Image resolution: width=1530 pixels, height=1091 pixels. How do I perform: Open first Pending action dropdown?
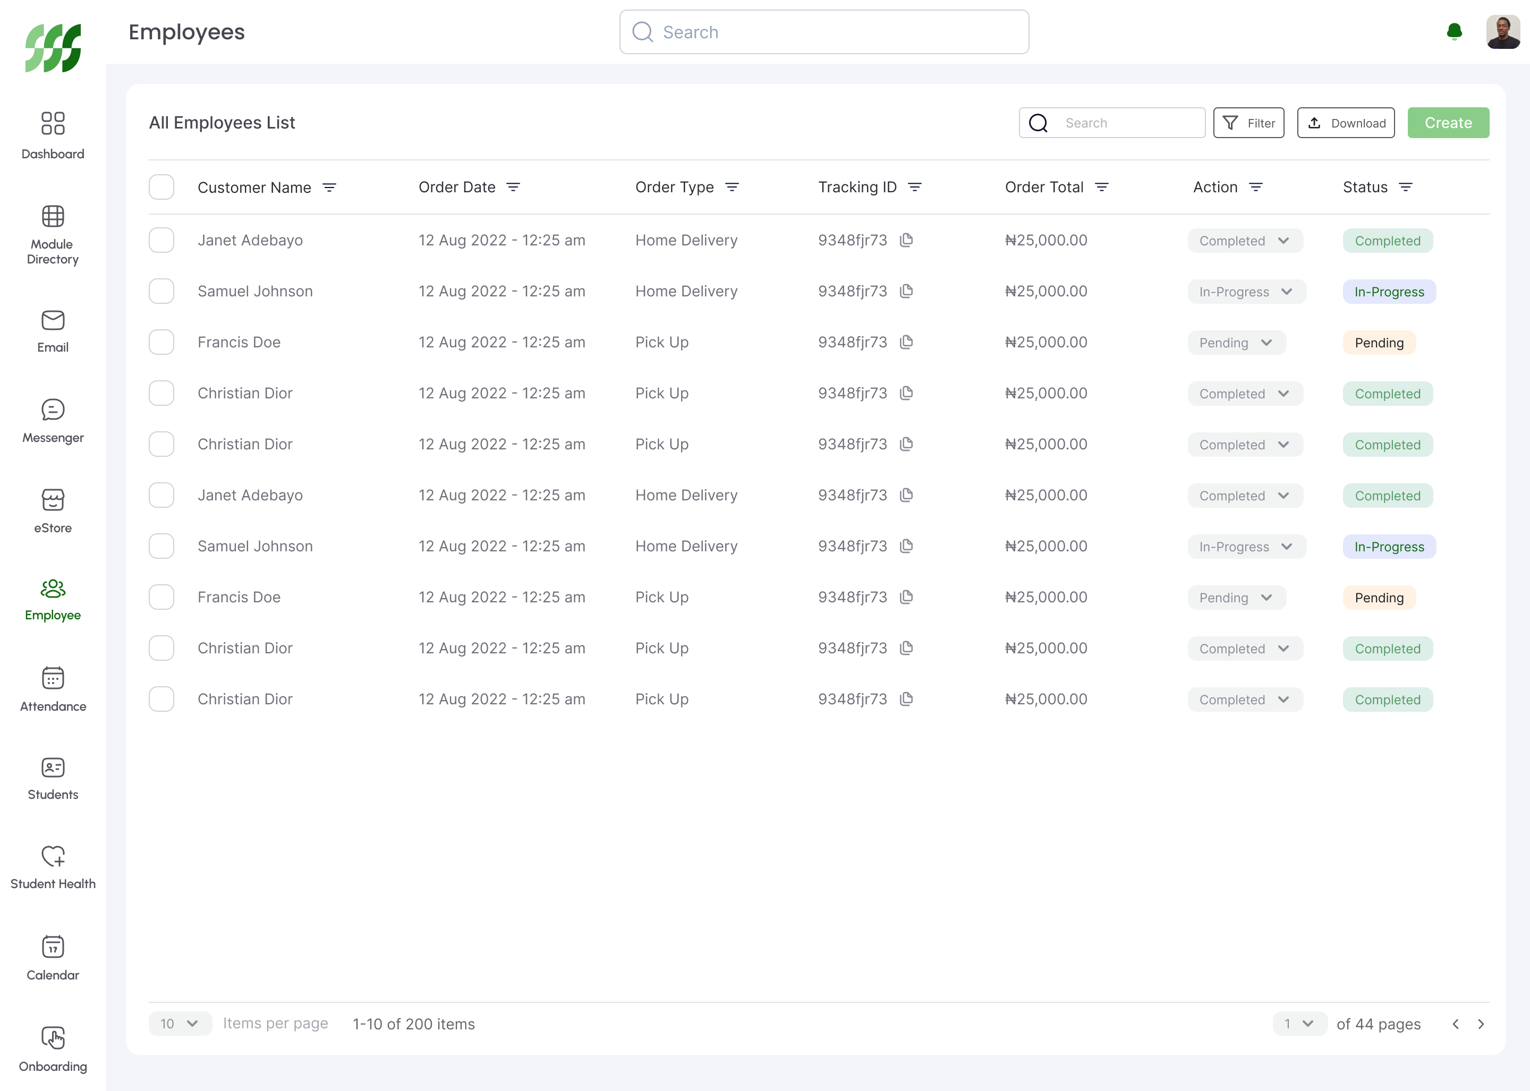click(1236, 343)
